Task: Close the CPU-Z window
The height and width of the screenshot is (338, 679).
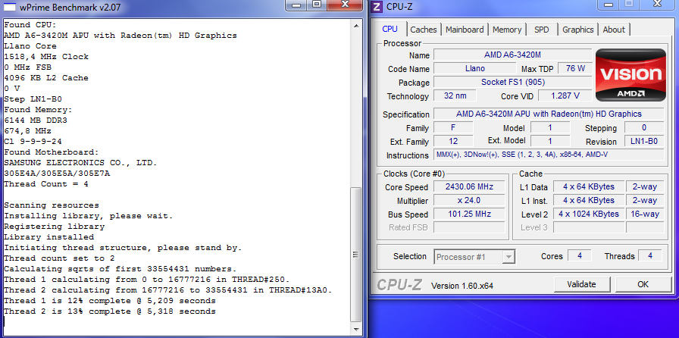Action: coord(658,4)
